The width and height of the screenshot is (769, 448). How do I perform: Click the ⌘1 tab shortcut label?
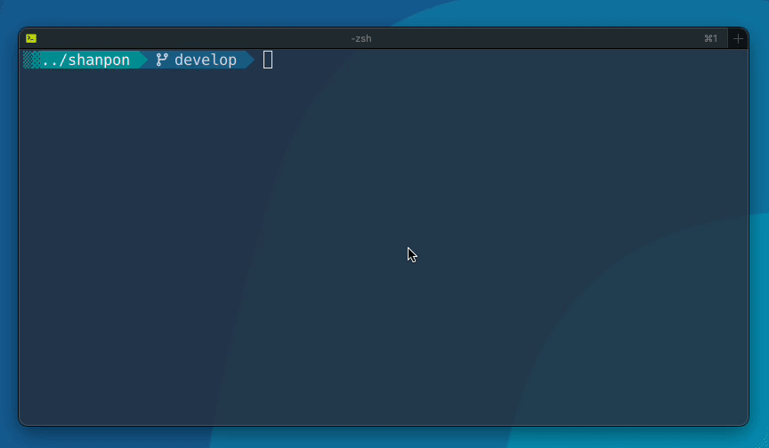pos(710,39)
